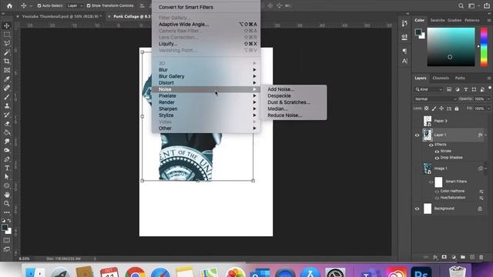Add a layer mask
This screenshot has height=277, width=493.
[x=444, y=257]
